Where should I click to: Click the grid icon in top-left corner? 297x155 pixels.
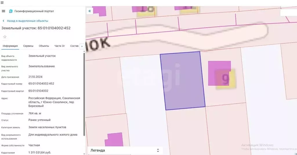(x=2, y=2)
